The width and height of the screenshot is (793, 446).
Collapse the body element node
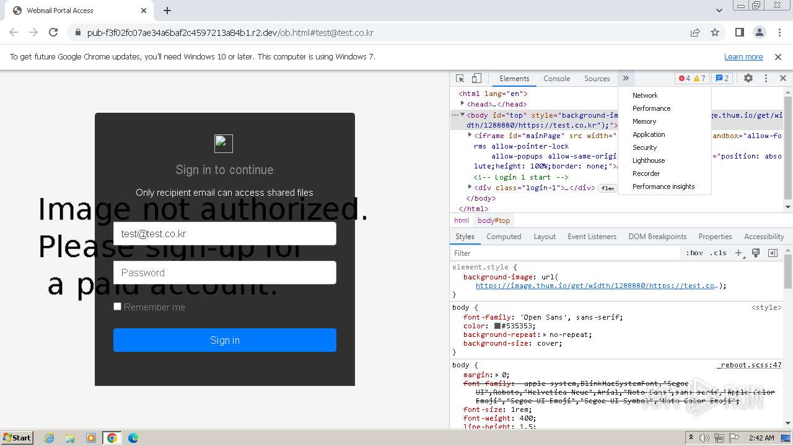pyautogui.click(x=462, y=115)
